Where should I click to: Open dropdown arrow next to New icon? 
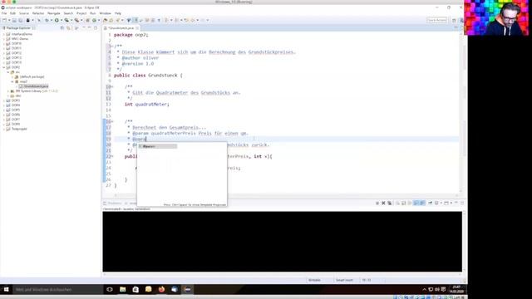pos(9,20)
